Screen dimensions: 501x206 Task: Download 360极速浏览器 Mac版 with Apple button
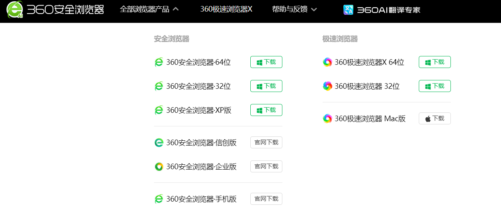(x=435, y=118)
